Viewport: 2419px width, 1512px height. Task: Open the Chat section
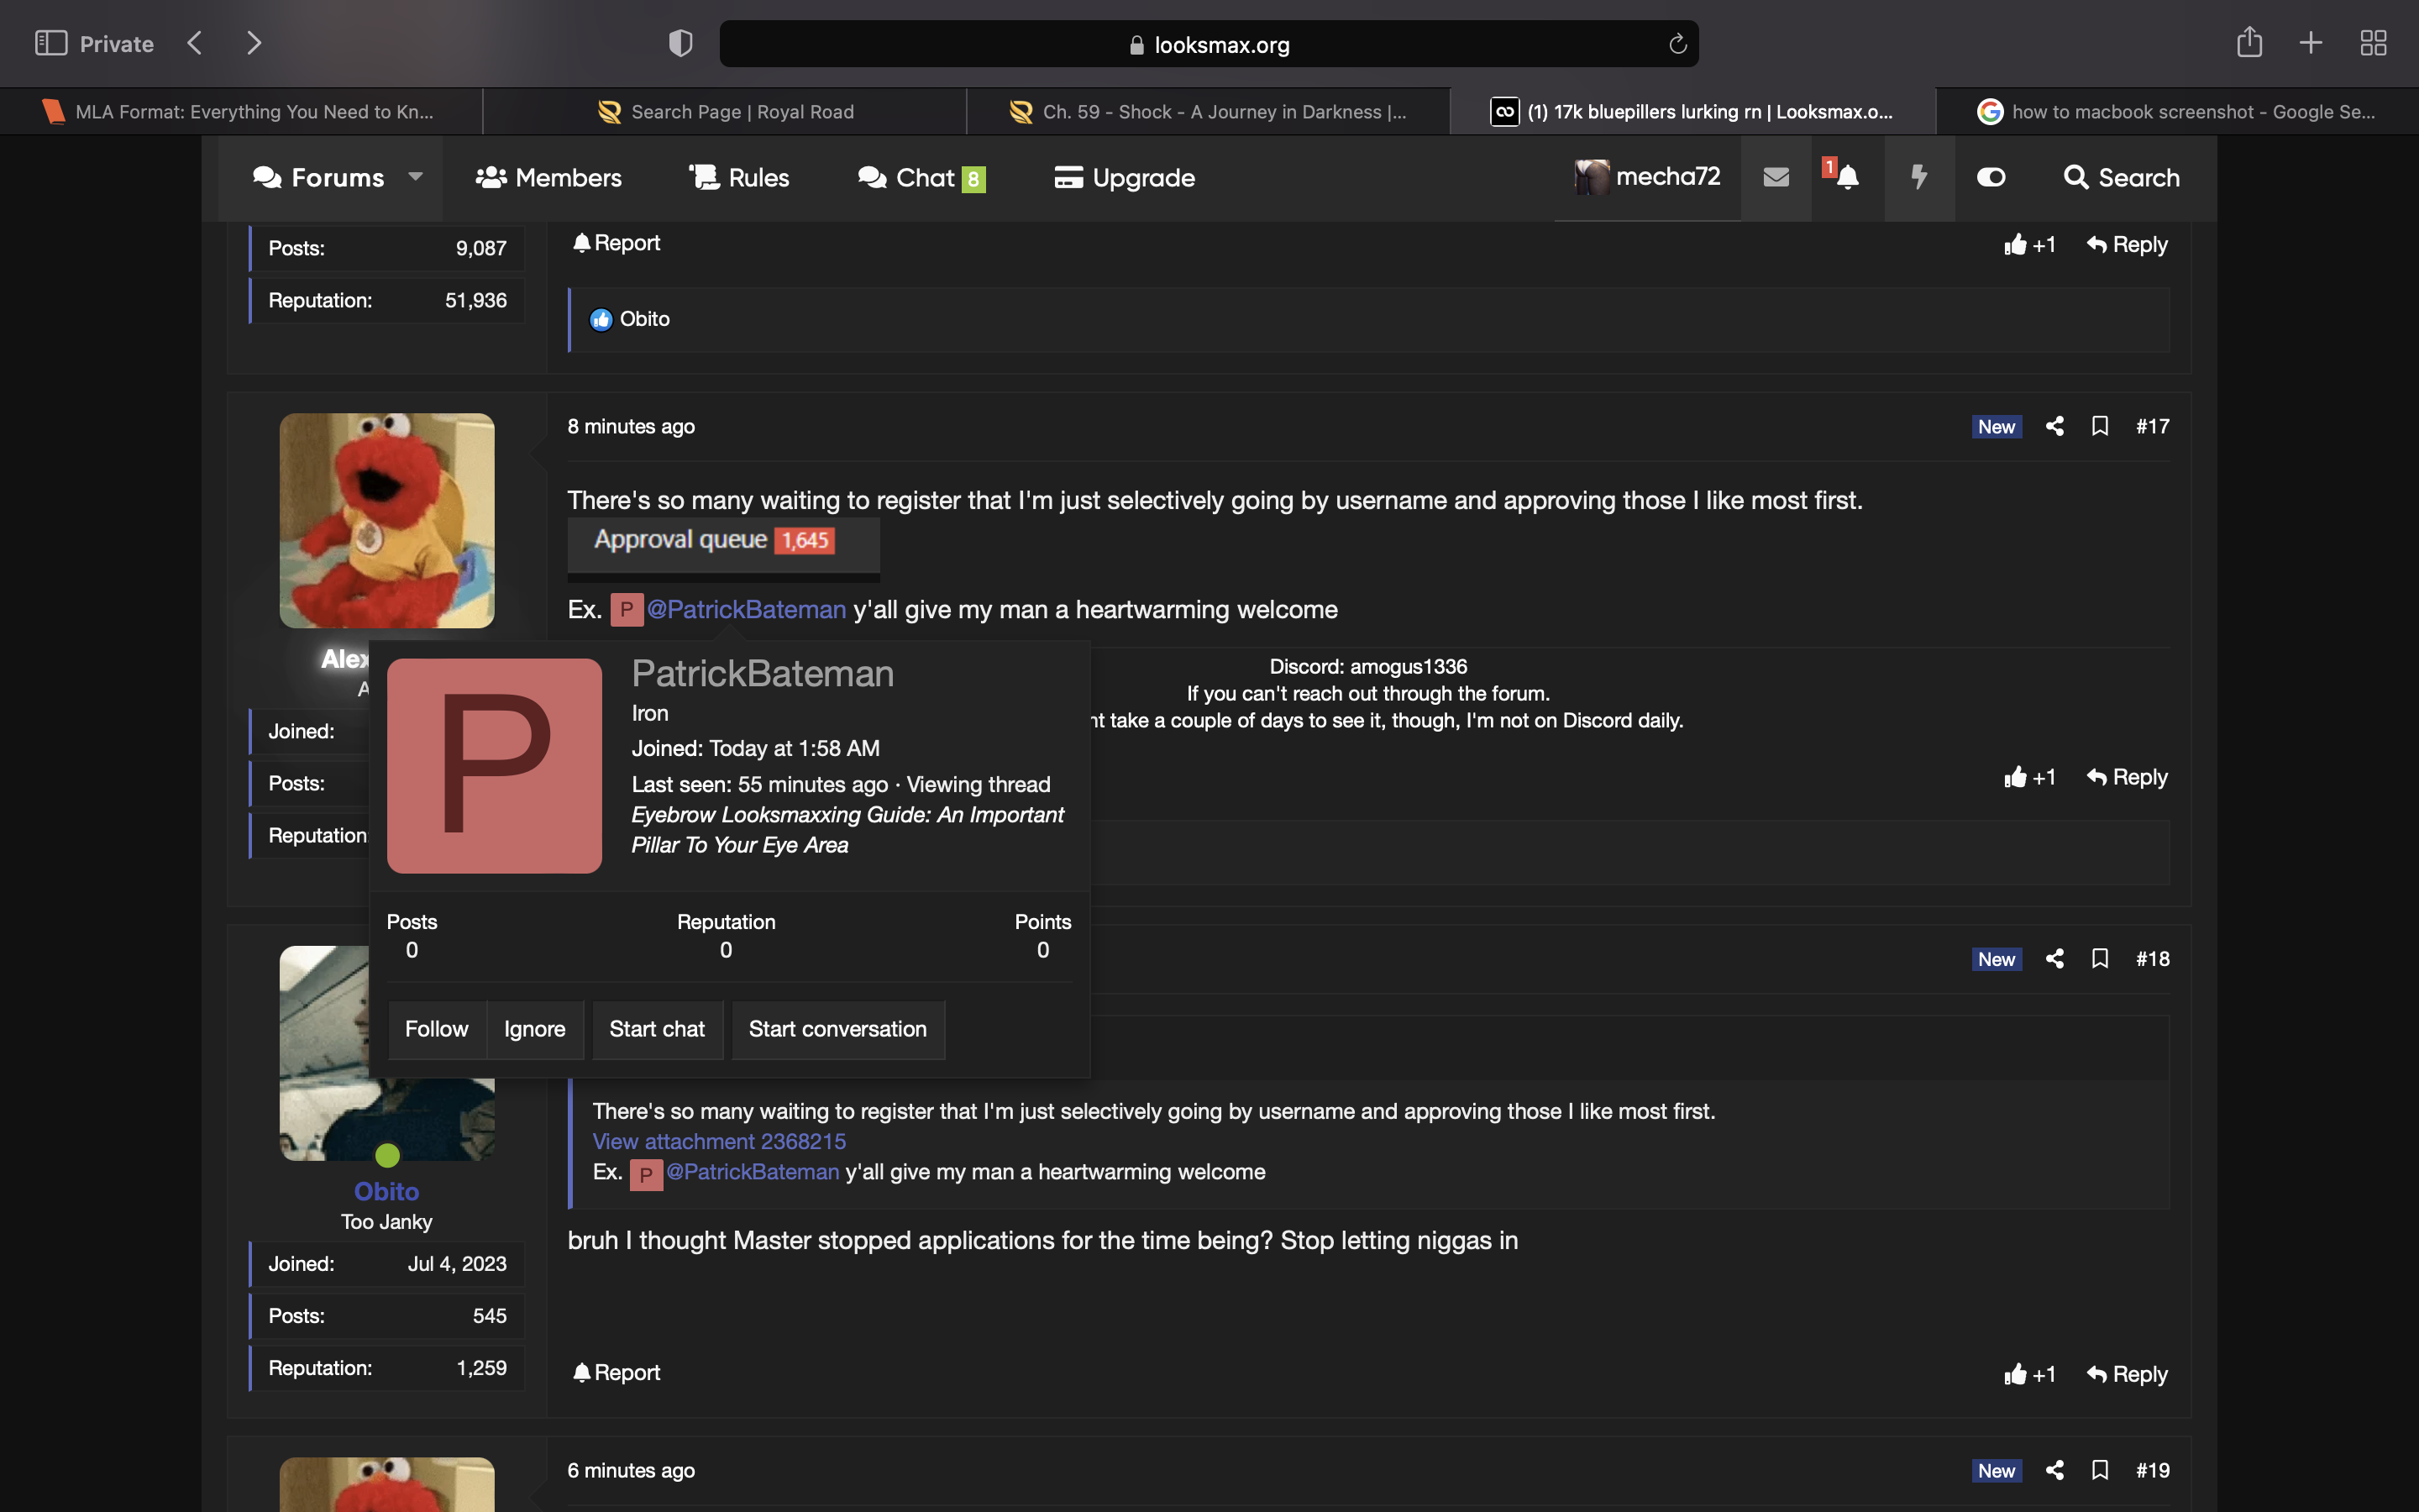921,178
